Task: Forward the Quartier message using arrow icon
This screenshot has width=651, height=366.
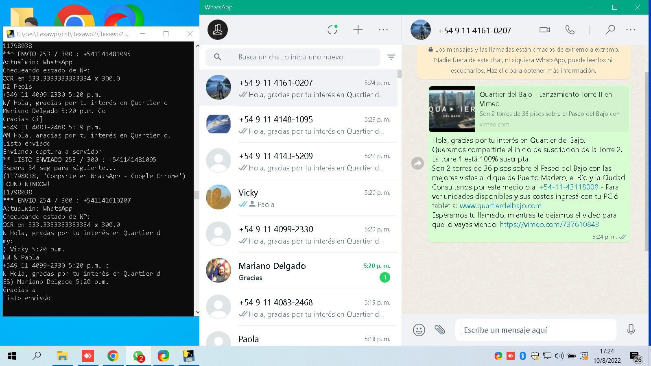Action: pyautogui.click(x=418, y=163)
